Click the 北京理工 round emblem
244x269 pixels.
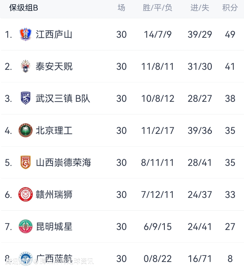(x=25, y=130)
